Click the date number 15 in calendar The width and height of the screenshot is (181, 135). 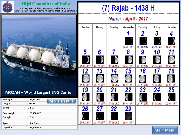[x=128, y=71]
